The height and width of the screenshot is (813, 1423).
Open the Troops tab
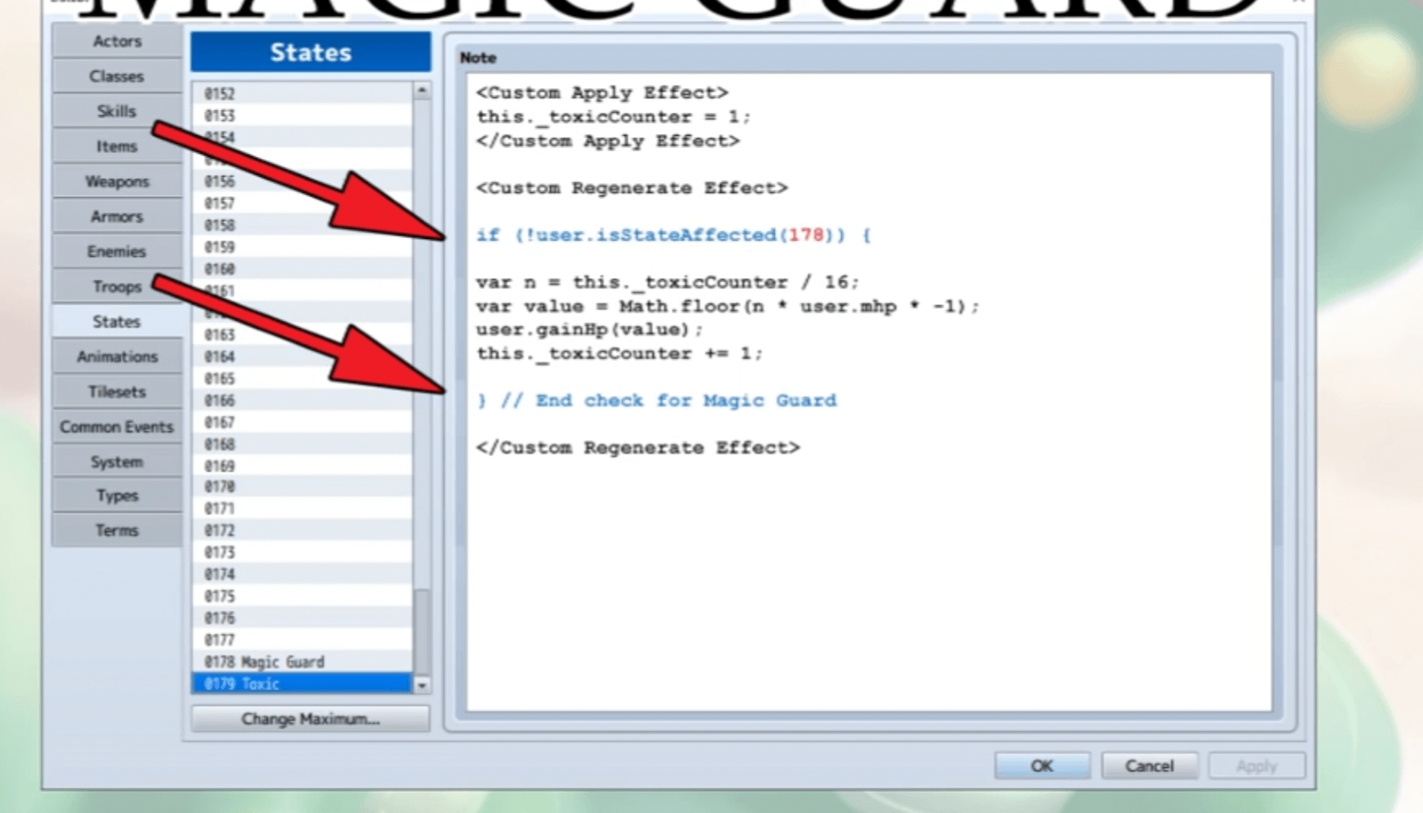click(x=117, y=287)
